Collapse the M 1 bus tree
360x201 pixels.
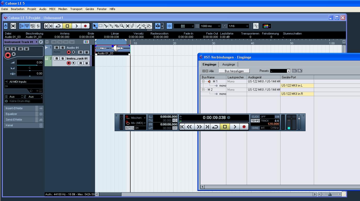click(x=203, y=81)
